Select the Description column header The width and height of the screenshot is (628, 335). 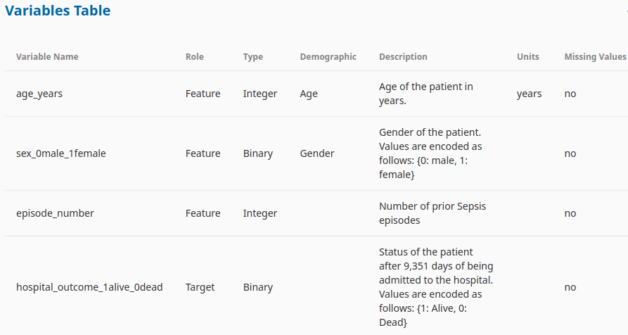(x=404, y=57)
